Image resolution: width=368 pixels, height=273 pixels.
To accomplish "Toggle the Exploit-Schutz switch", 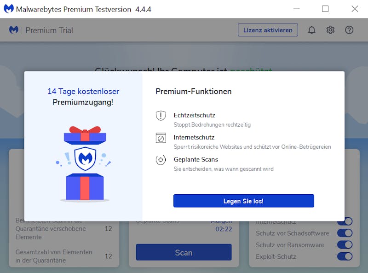I will click(345, 256).
